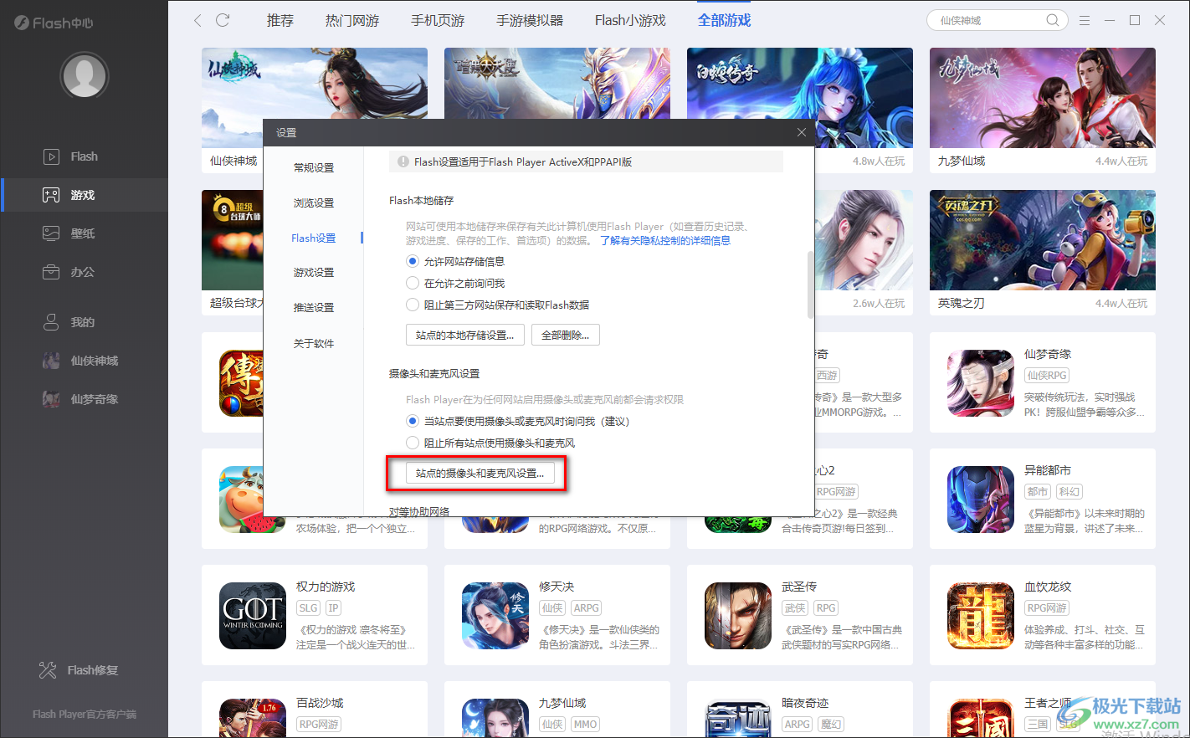Switch to 推荐 tab
Viewport: 1190px width, 738px height.
280,20
